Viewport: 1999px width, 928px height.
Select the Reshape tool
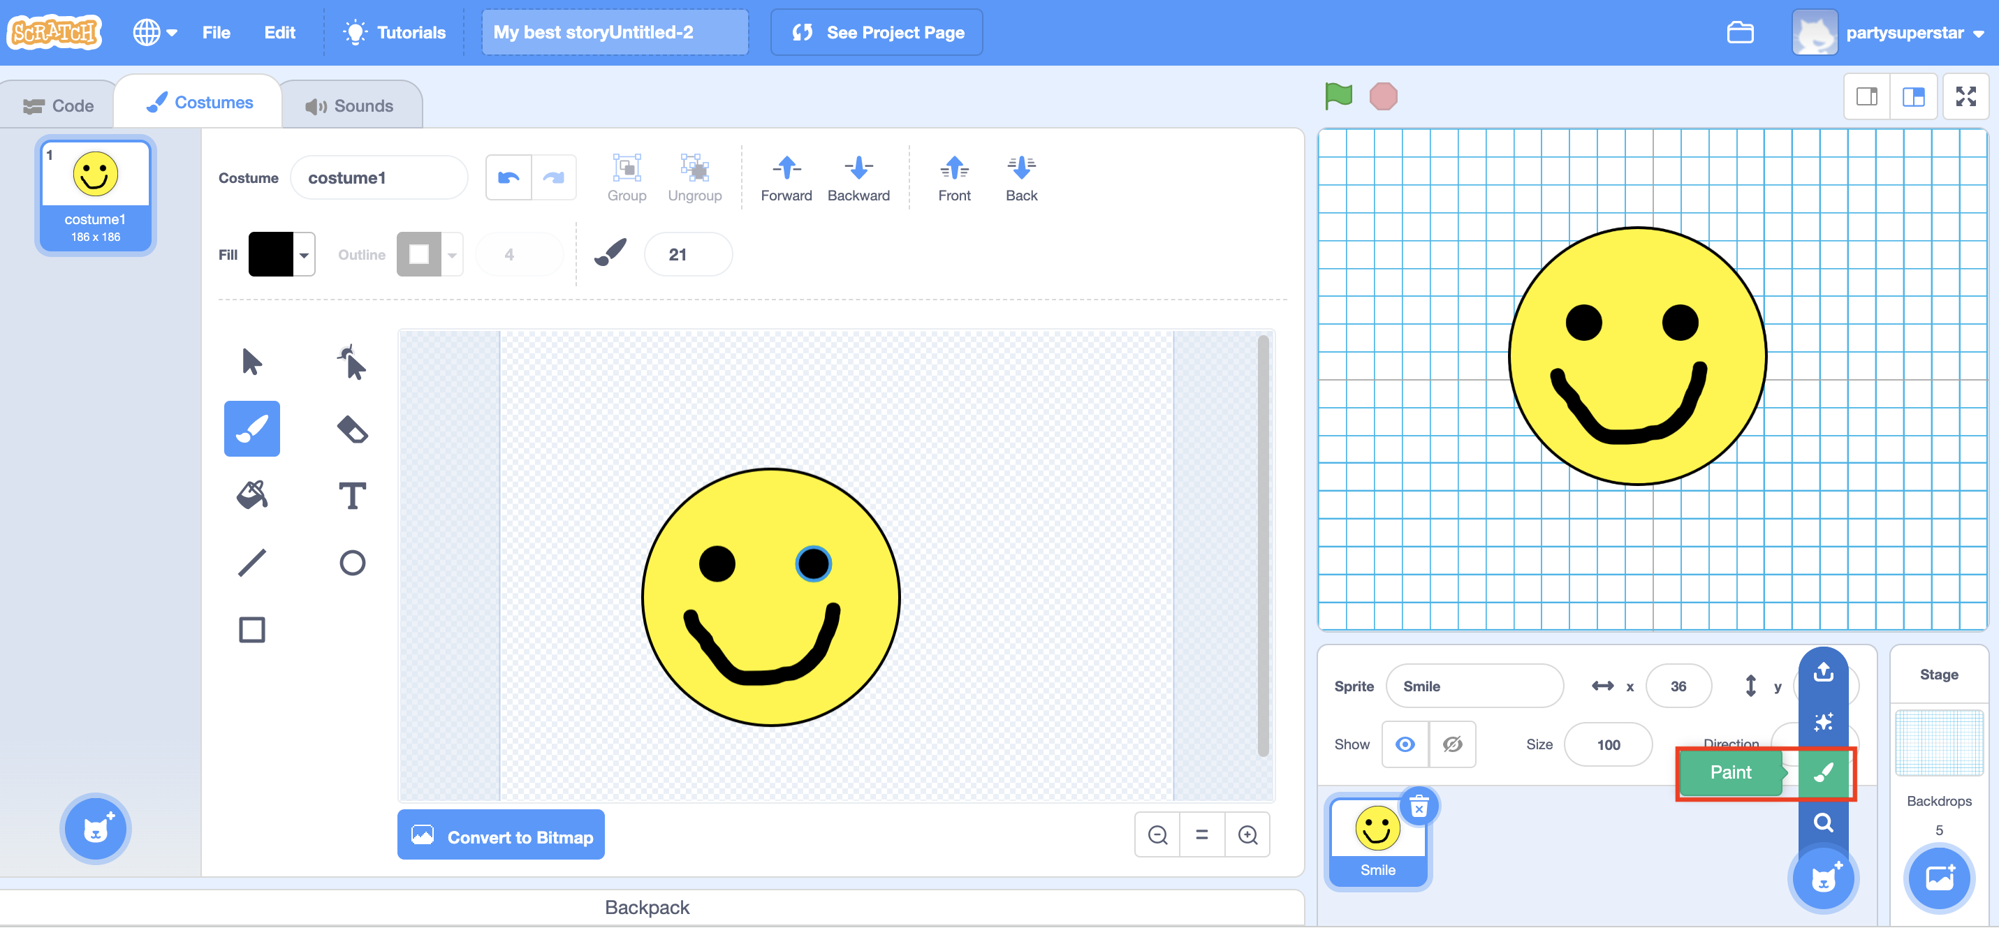pyautogui.click(x=352, y=362)
